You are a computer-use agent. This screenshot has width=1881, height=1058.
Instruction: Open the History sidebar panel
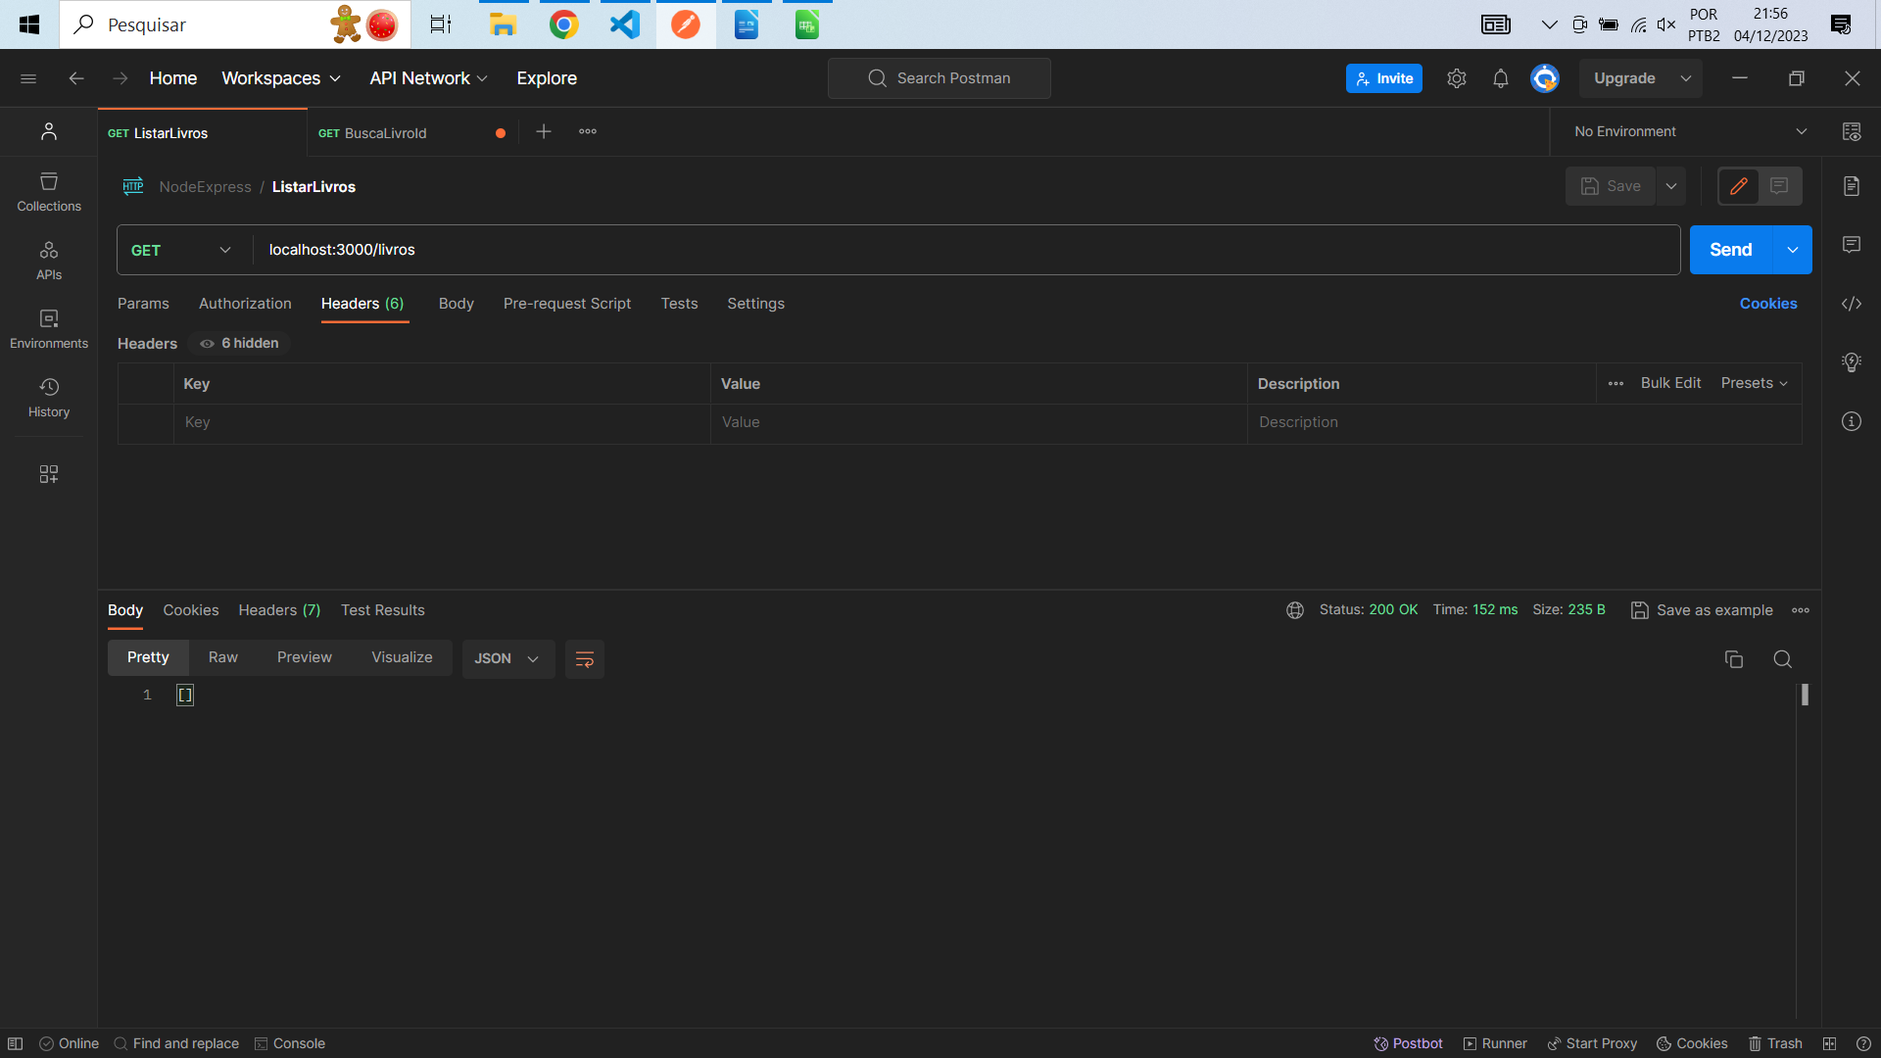pyautogui.click(x=49, y=398)
